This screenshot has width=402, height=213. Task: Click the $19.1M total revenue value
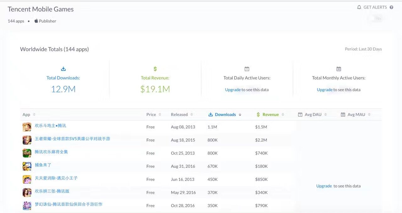tap(155, 89)
